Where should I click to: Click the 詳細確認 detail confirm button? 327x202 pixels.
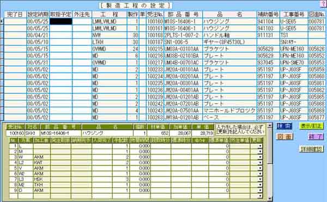(311, 148)
